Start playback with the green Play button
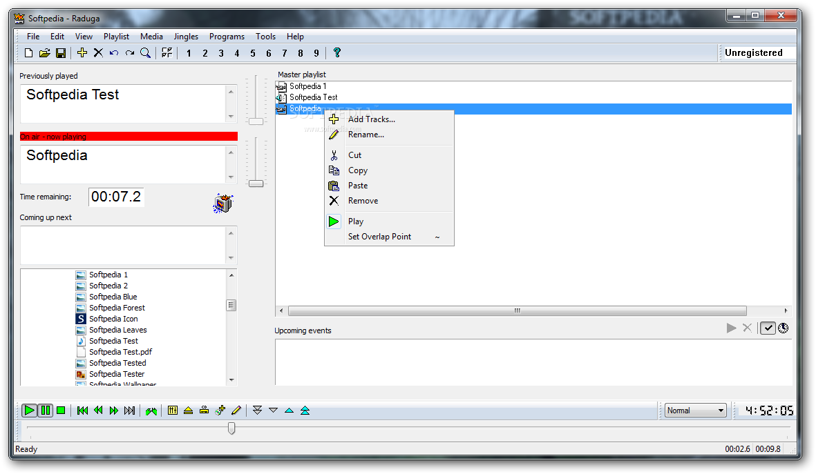The width and height of the screenshot is (816, 474). (x=29, y=411)
